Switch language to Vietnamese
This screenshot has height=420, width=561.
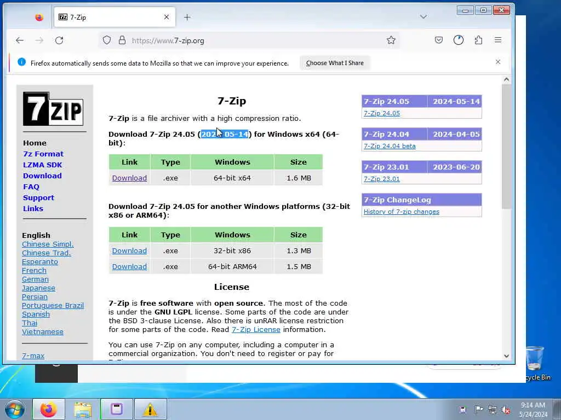[43, 332]
